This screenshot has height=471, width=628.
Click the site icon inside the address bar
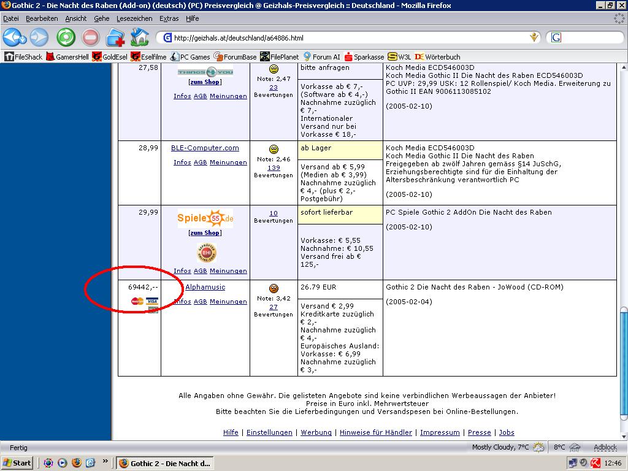pyautogui.click(x=168, y=37)
